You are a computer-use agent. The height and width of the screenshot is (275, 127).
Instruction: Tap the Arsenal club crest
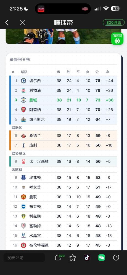tap(23, 110)
